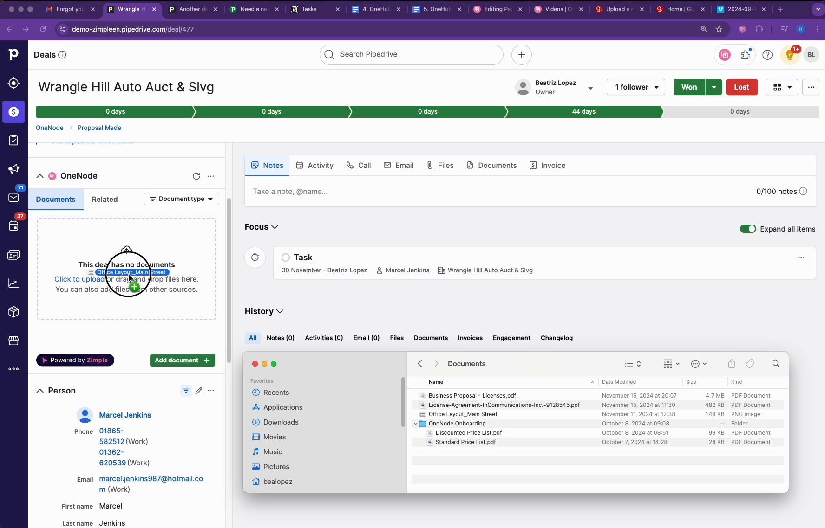This screenshot has height=528, width=825.
Task: Open Help question mark icon
Action: coord(767,55)
